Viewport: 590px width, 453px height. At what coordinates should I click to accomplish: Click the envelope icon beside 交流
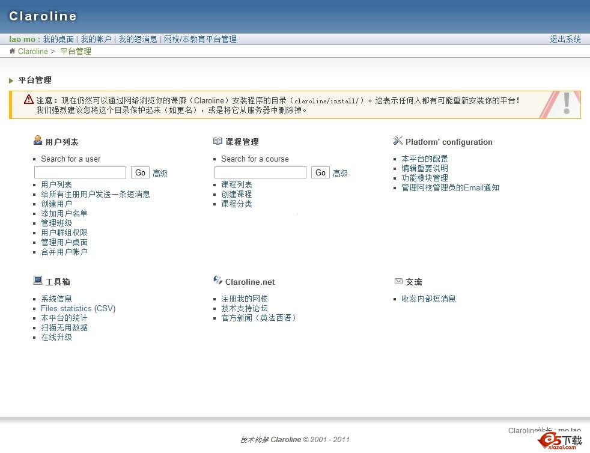click(x=398, y=281)
